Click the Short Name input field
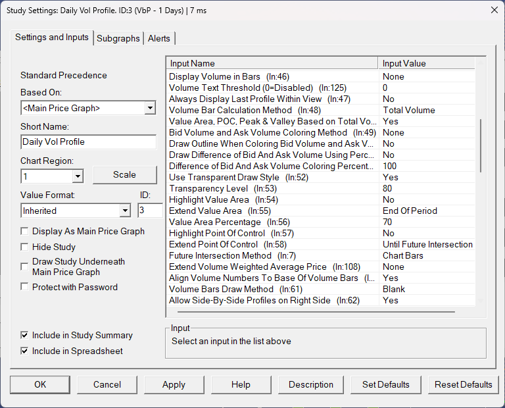 pos(89,141)
